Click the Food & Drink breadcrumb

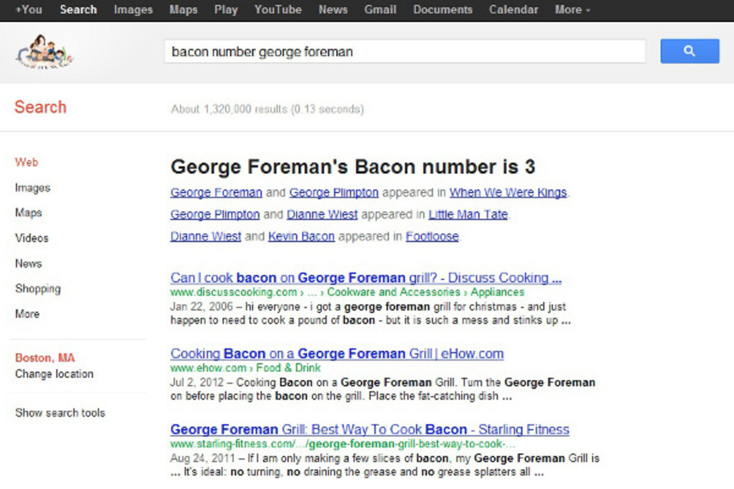[x=288, y=368]
